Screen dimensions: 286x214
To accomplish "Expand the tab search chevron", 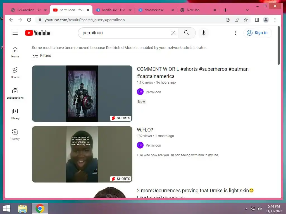I will tap(247, 10).
